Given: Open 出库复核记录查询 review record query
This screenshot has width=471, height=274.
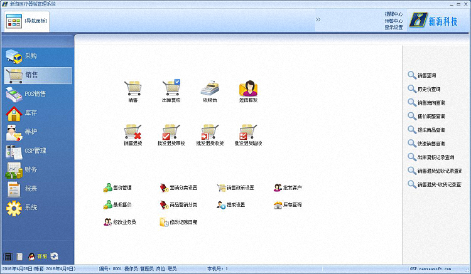Looking at the screenshot, I should click(431, 157).
